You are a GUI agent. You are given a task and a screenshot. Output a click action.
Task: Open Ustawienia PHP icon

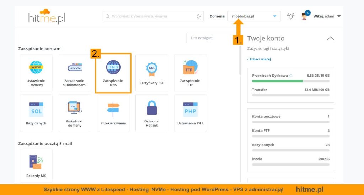[190, 110]
